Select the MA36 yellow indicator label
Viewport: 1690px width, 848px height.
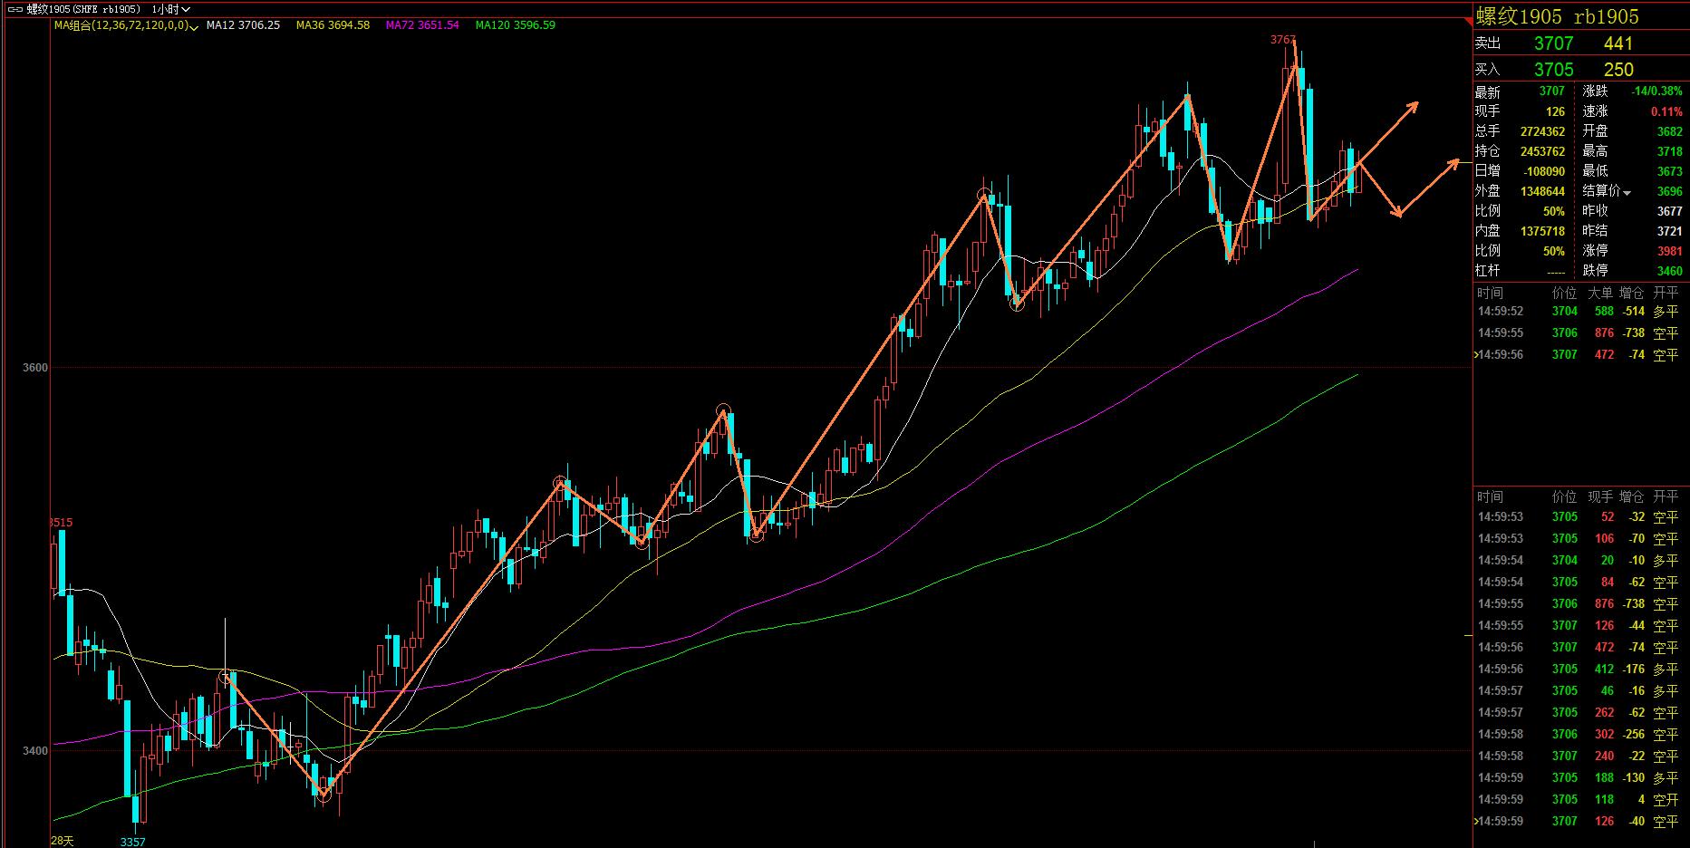(333, 25)
